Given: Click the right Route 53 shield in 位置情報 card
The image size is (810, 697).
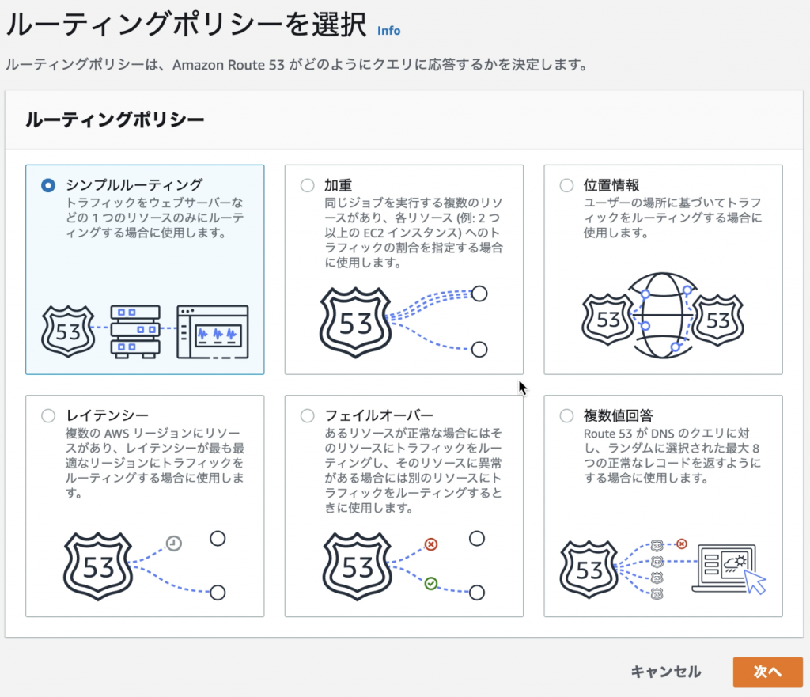Looking at the screenshot, I should [x=717, y=320].
